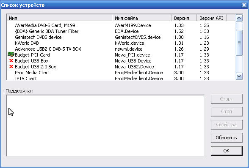
Task: Select Geniatech DVBS device row
Action: (38, 37)
